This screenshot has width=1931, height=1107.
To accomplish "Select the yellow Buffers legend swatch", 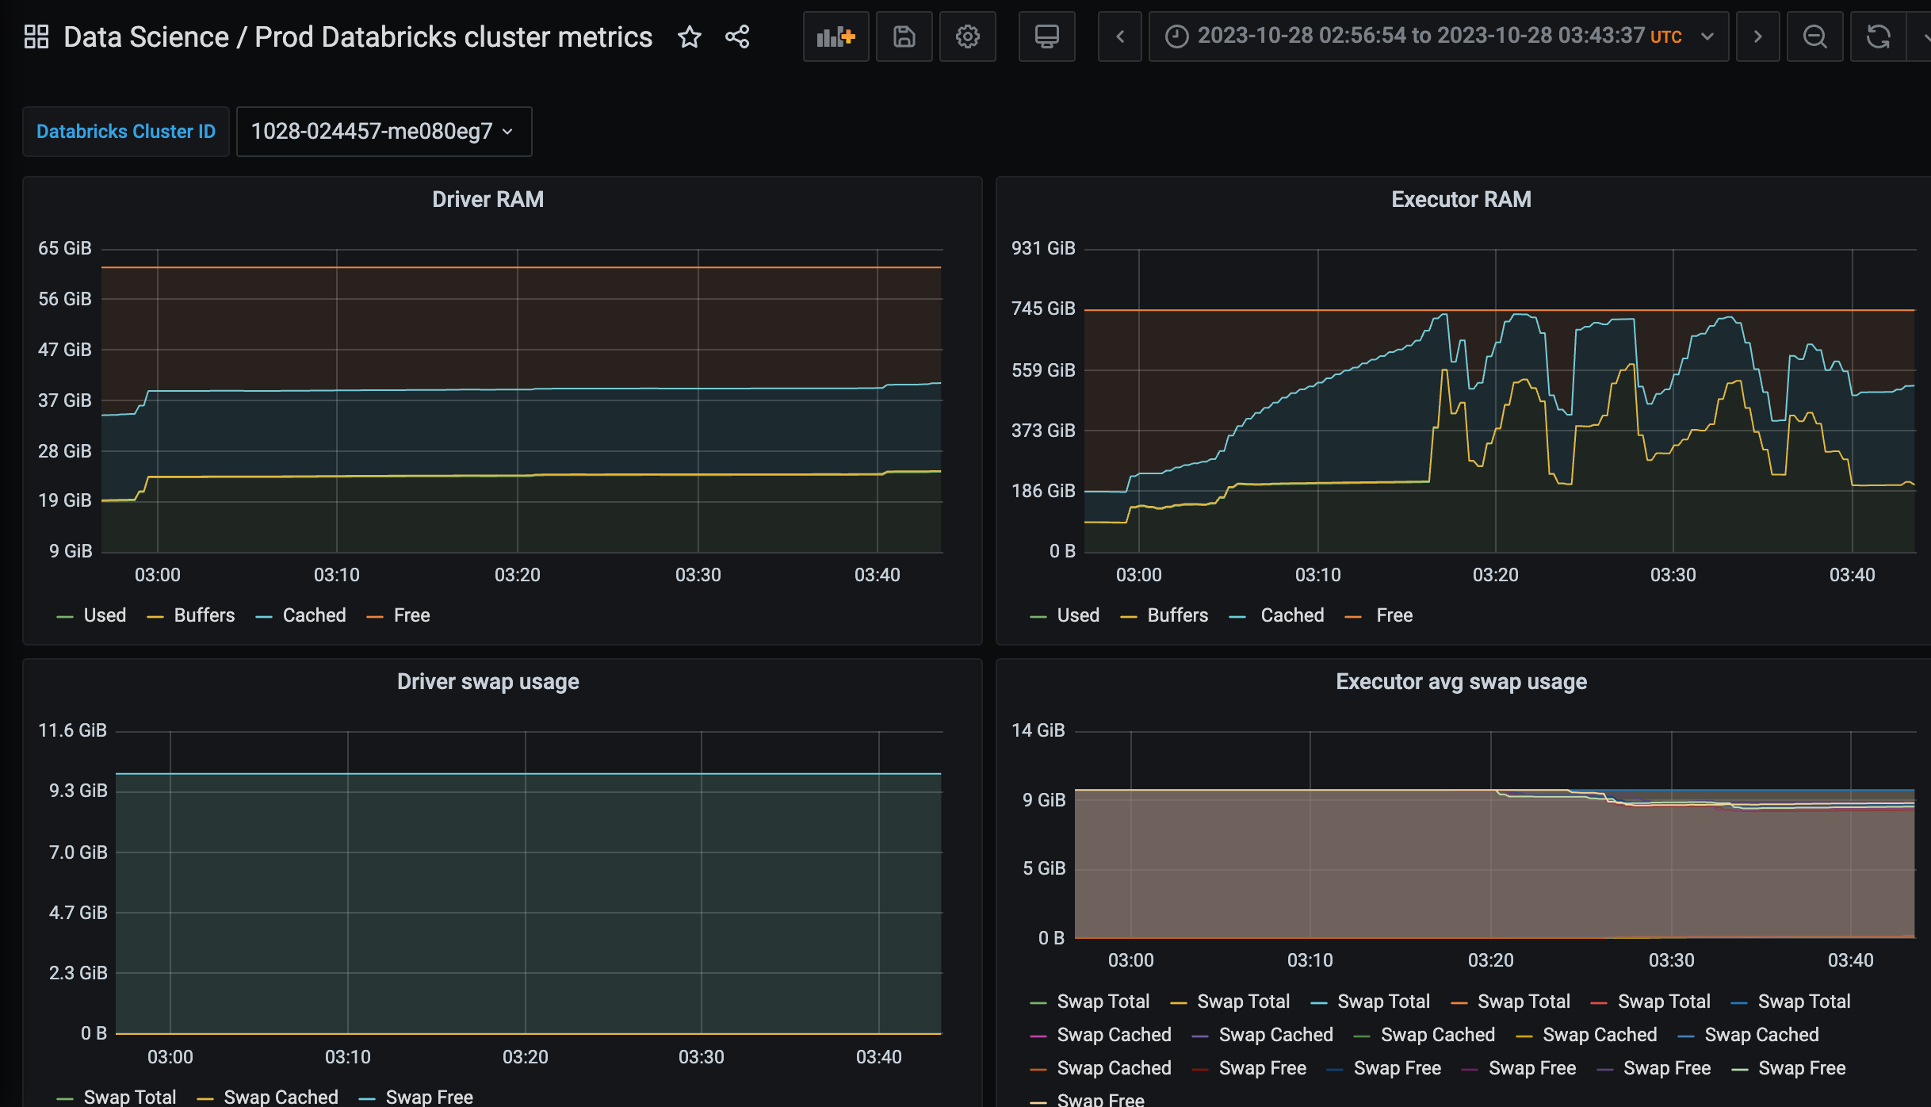I will [155, 615].
